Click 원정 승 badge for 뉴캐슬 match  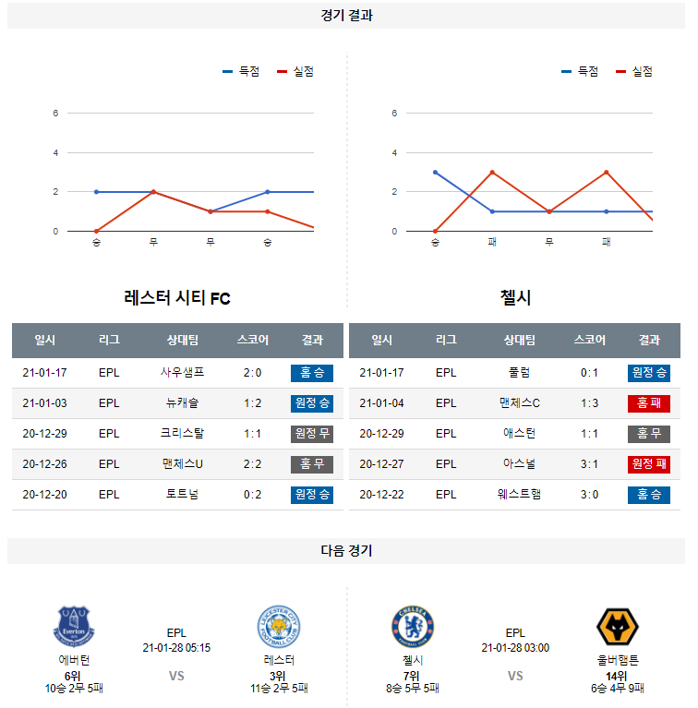point(312,403)
